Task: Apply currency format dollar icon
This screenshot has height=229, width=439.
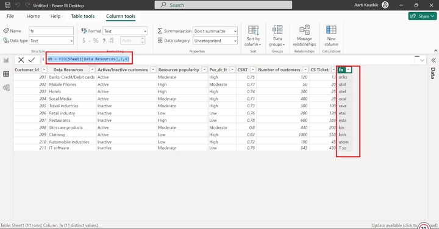Action: pyautogui.click(x=84, y=41)
